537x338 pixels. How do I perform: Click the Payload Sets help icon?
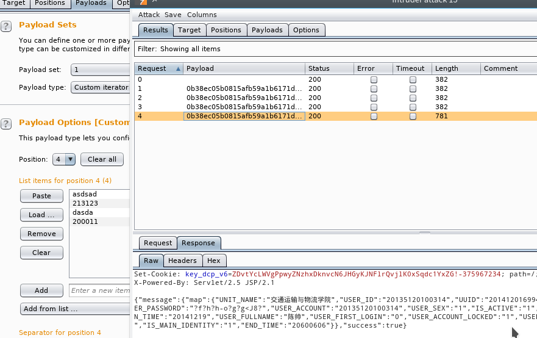6,26
